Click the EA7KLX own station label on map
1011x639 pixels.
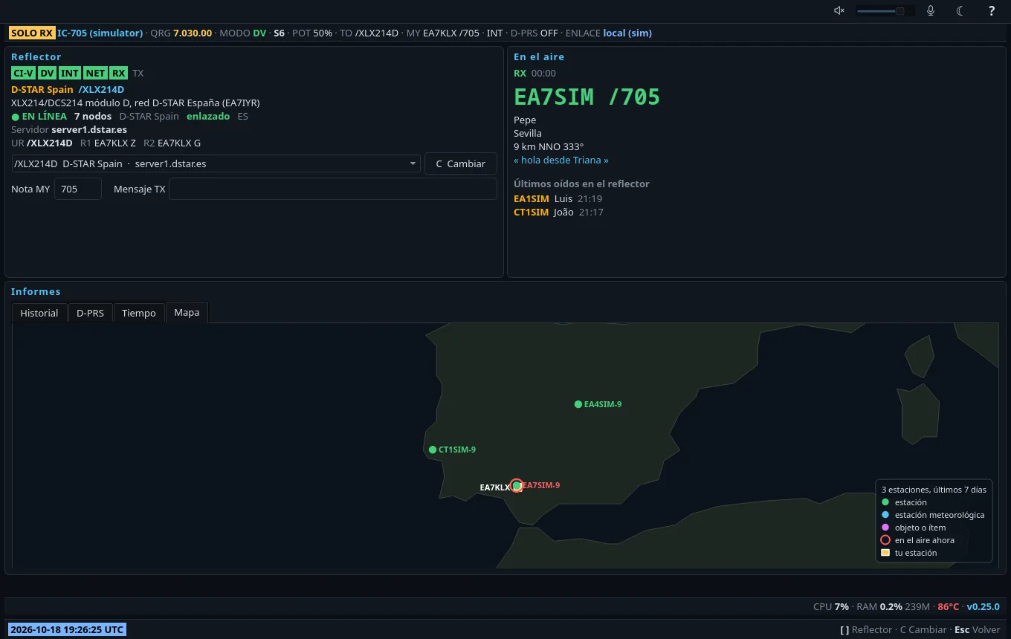[495, 487]
